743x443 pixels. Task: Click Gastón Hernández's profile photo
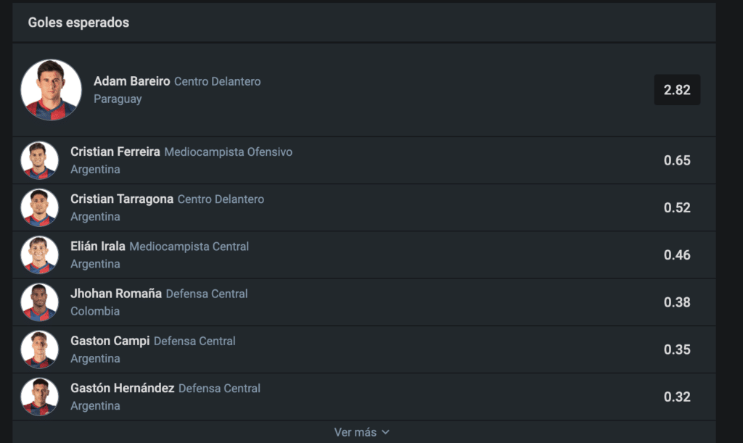[x=39, y=397]
